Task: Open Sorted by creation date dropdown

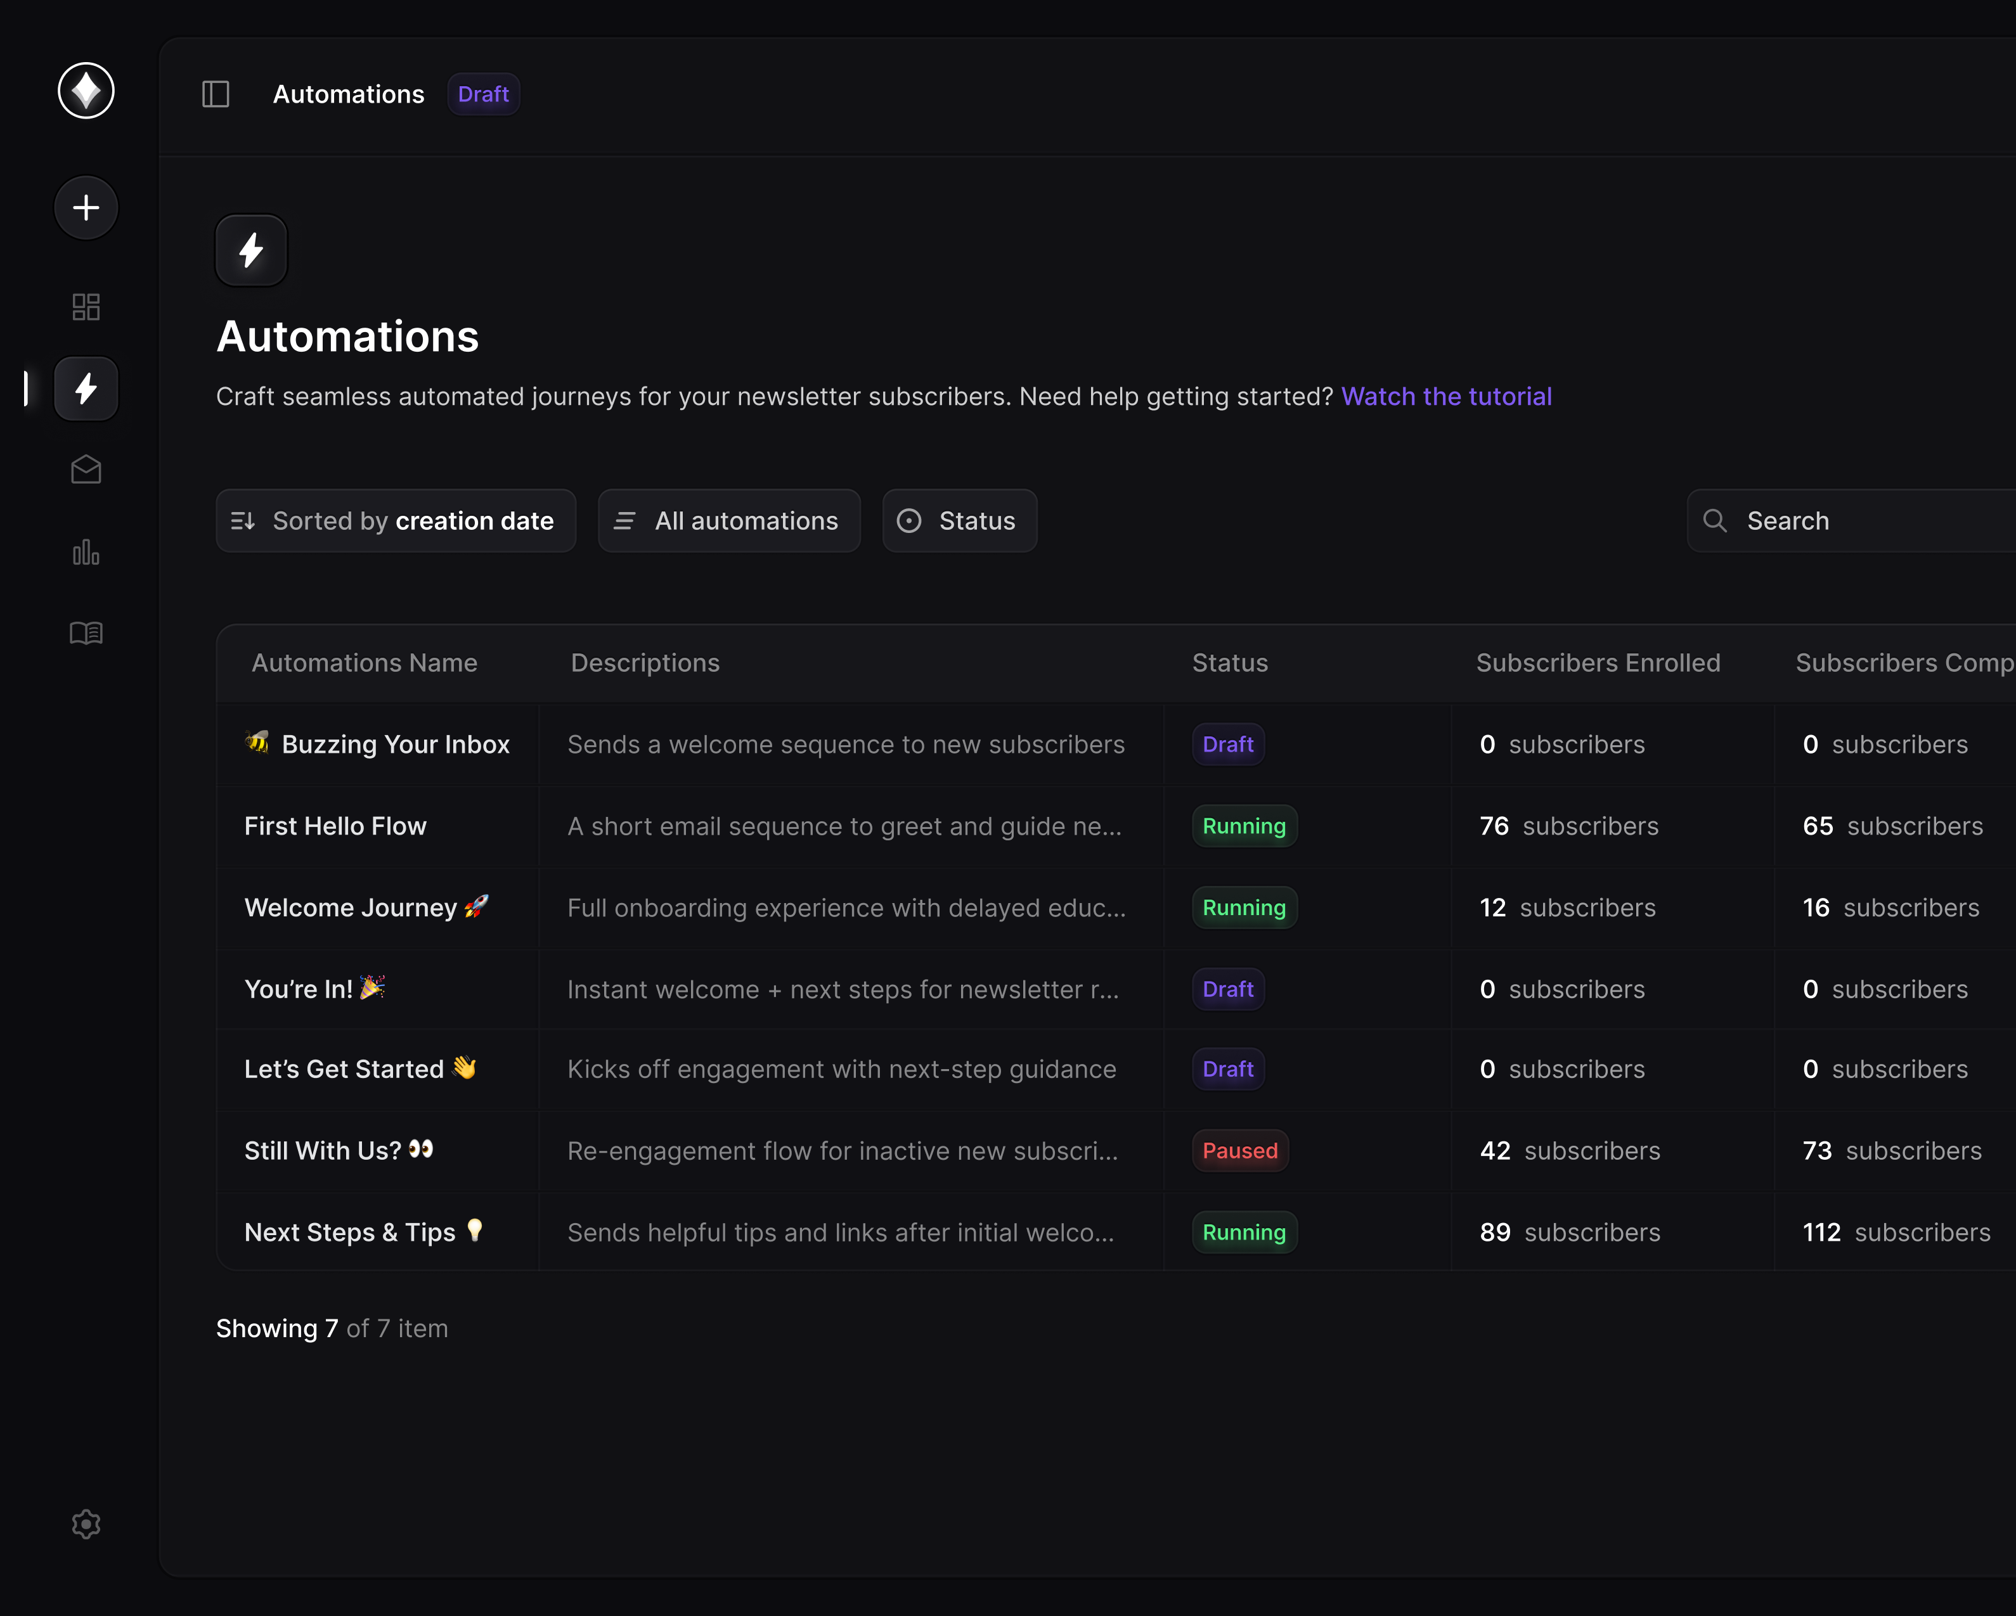Action: coord(396,520)
